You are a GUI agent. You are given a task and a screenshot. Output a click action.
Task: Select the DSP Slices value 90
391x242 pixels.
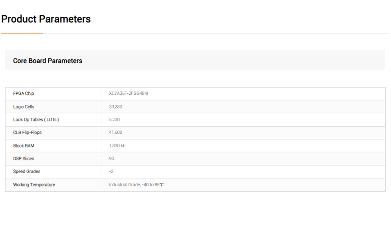(x=112, y=159)
